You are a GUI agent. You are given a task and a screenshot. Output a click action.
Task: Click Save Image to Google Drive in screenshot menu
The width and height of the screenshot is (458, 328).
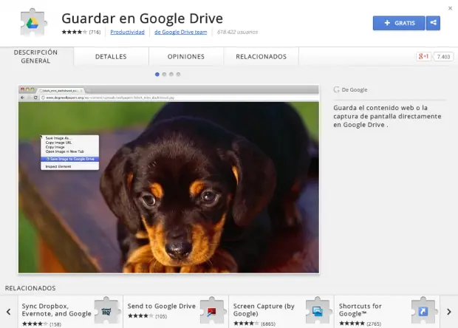point(70,159)
